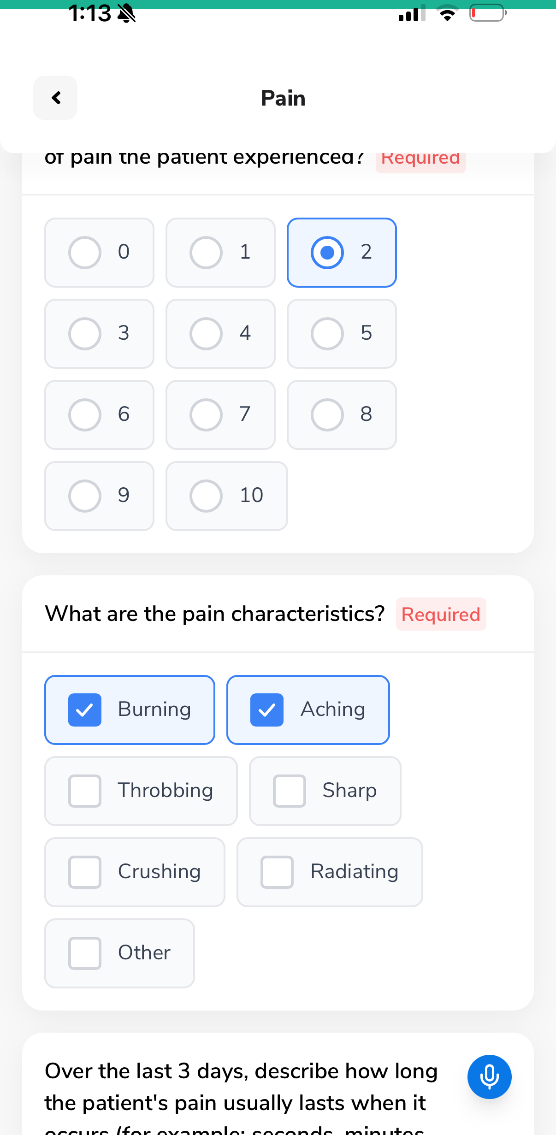Mark Radiating as a pain characteristic

click(x=330, y=872)
